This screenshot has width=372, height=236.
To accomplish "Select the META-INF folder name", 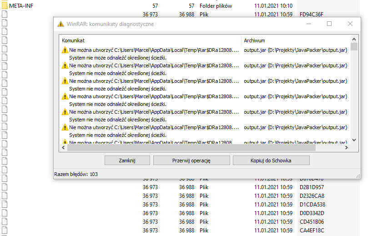I will 21,6.
